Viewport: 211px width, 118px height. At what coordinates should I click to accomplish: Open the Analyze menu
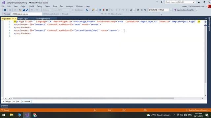[69, 6]
